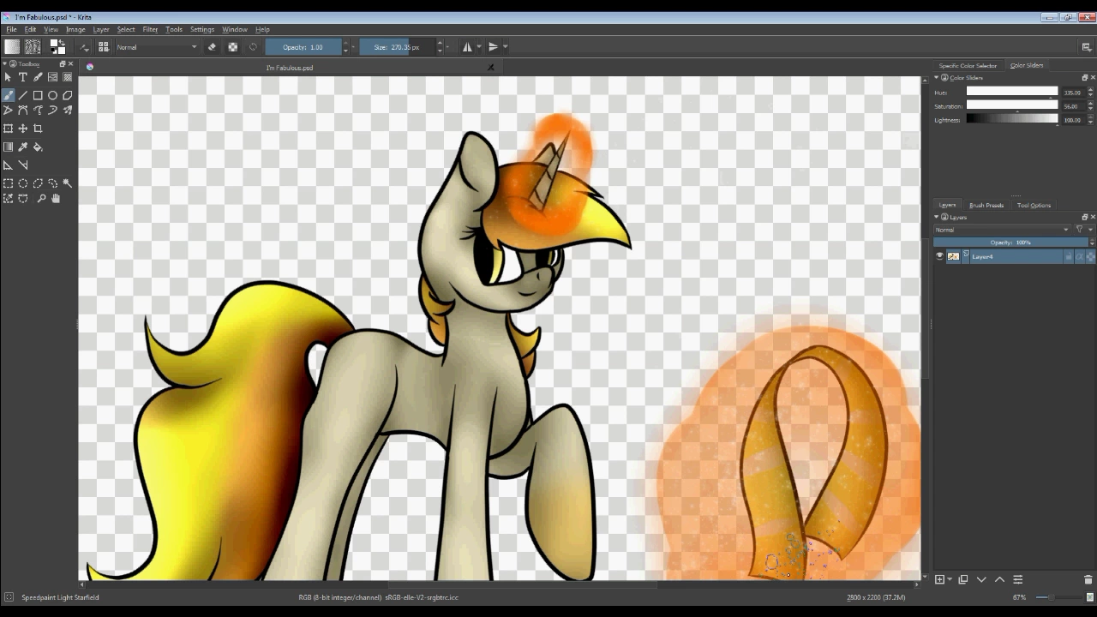This screenshot has width=1097, height=617.
Task: Open Add Layer dropdown arrow
Action: pos(950,580)
